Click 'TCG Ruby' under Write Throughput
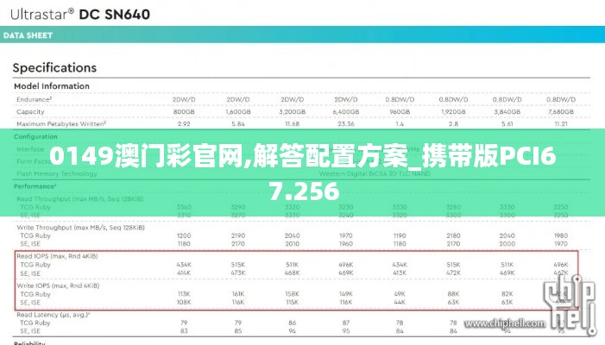 tap(35, 236)
